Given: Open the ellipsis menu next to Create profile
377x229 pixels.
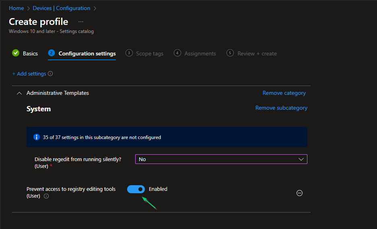Looking at the screenshot, I should click(81, 22).
